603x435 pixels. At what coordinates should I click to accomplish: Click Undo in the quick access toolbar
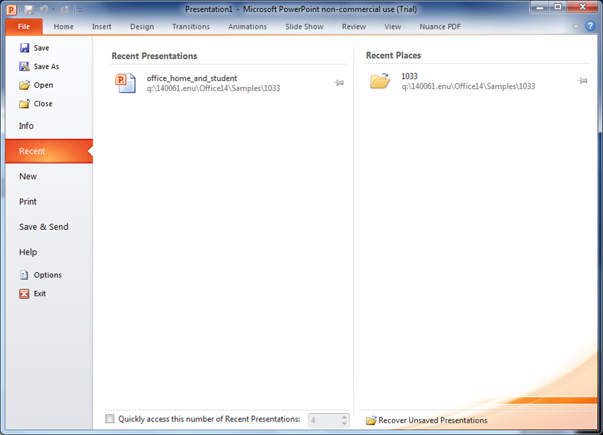44,9
